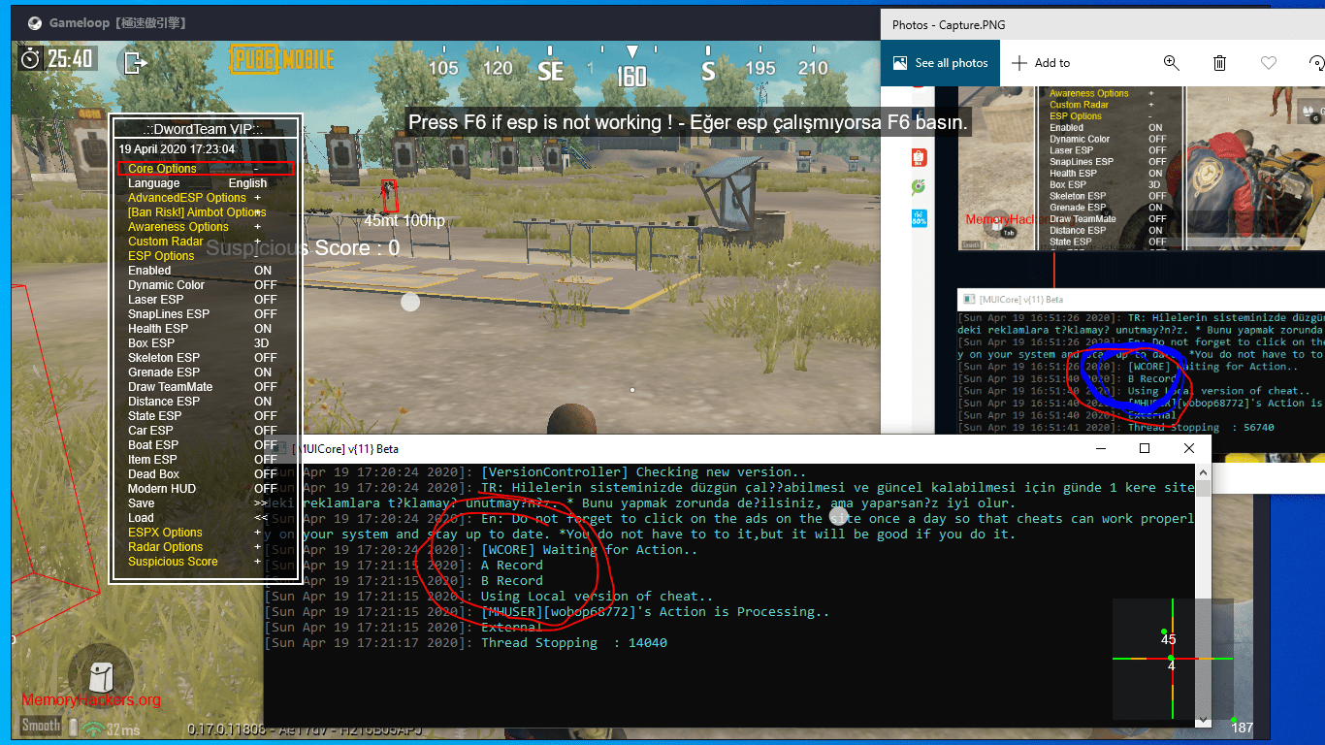Open the backpack icon in the game
Image resolution: width=1325 pixels, height=745 pixels.
(x=101, y=676)
